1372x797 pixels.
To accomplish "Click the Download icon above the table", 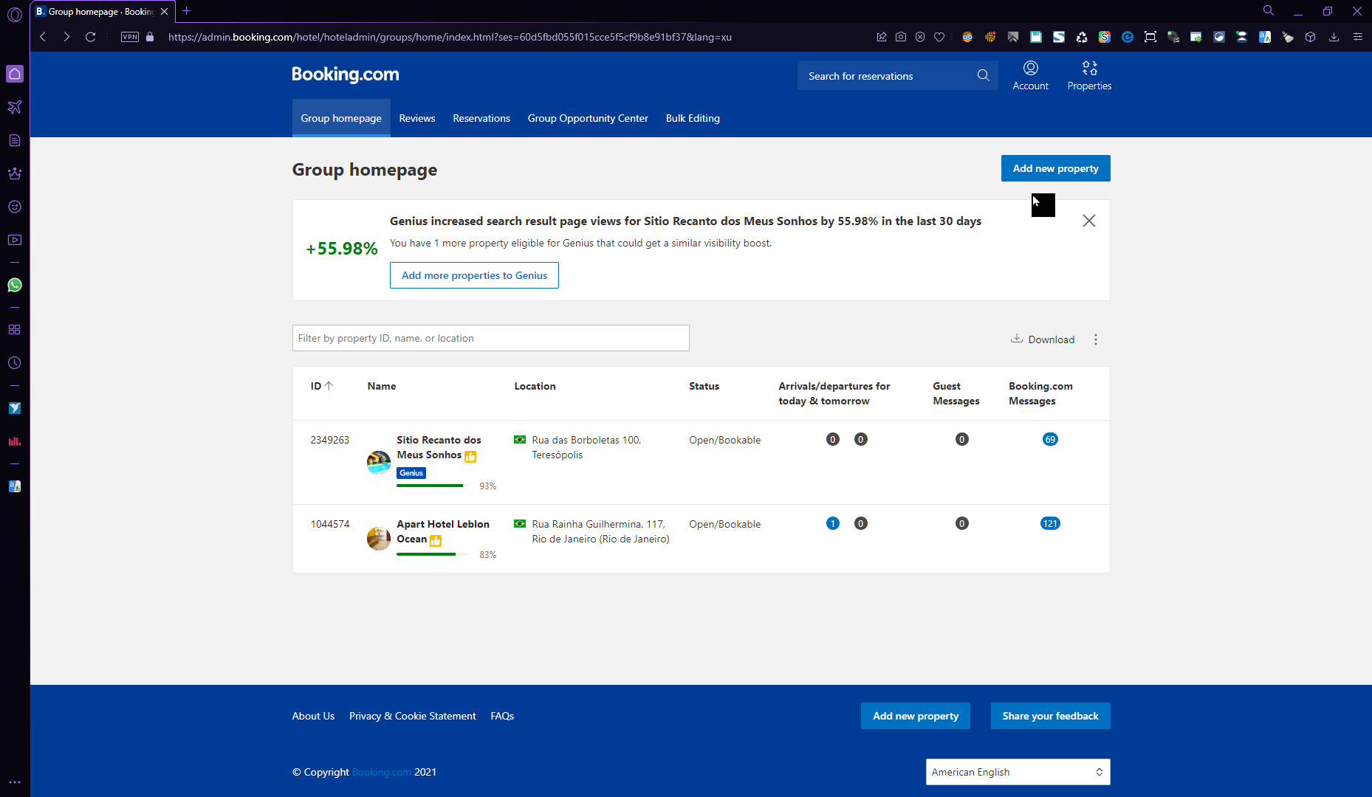I will [x=1017, y=339].
